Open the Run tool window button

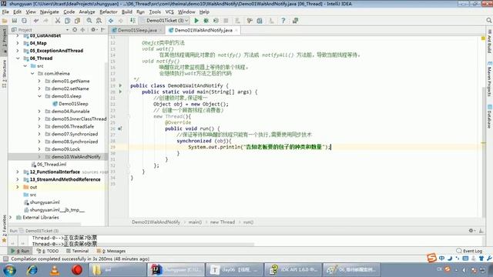coord(20,251)
